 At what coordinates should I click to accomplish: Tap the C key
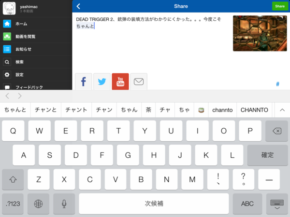pyautogui.click(x=90, y=179)
